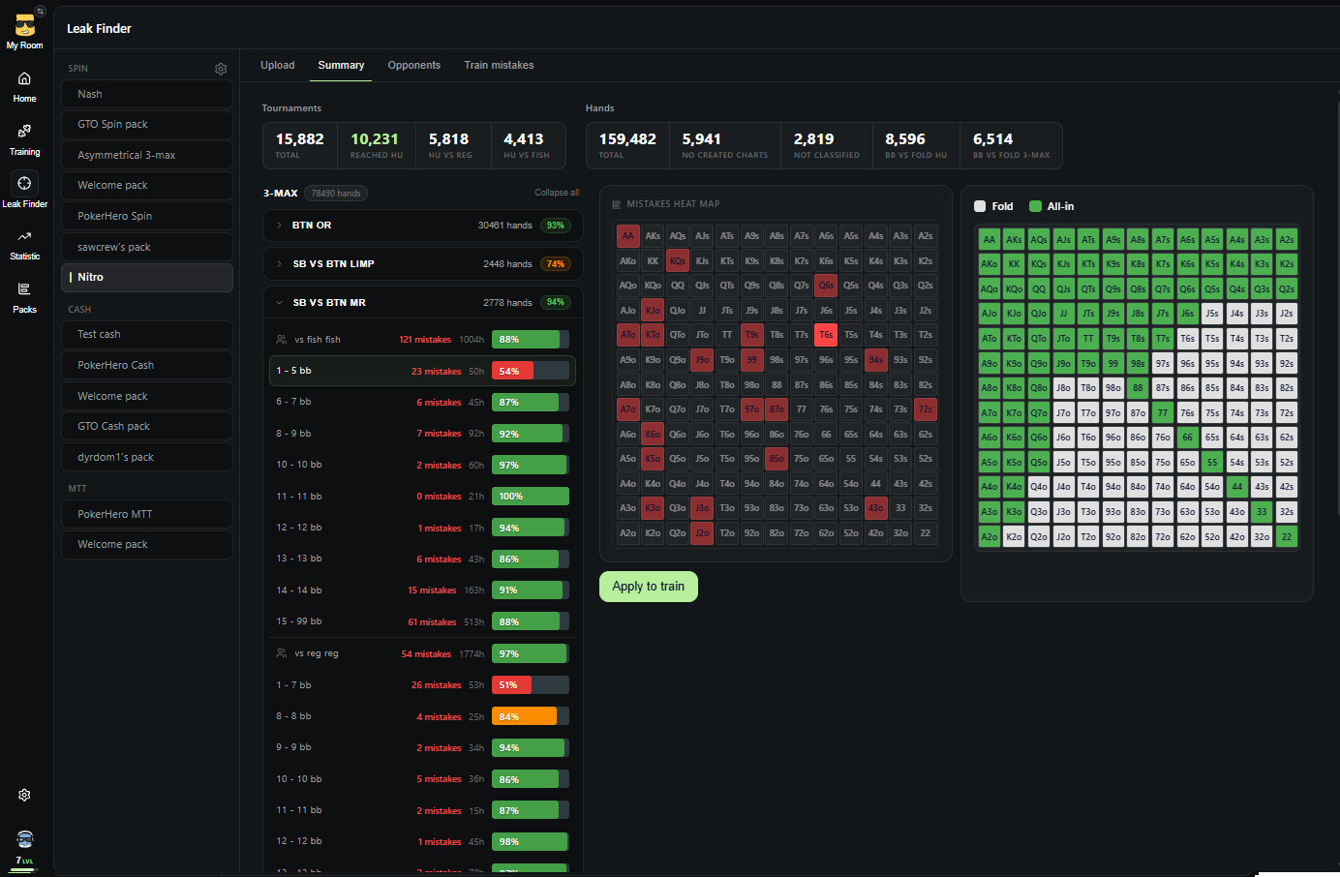Select the GTO Cash pack

click(x=147, y=426)
